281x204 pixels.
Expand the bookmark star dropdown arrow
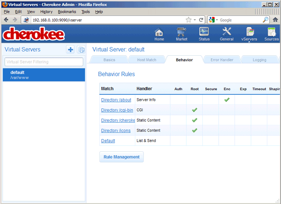tap(195, 20)
